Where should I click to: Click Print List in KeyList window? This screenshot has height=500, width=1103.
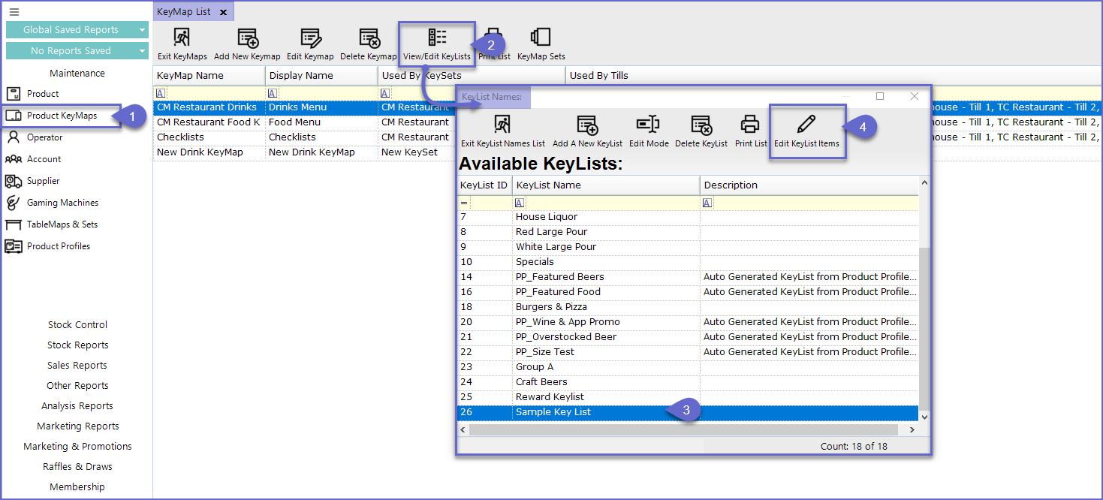point(751,131)
